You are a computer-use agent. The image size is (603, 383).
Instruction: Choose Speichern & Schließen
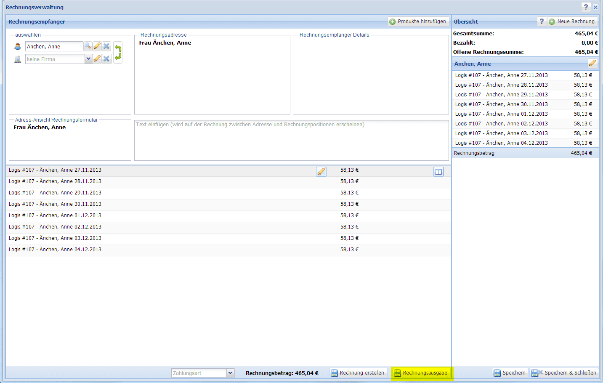click(564, 373)
